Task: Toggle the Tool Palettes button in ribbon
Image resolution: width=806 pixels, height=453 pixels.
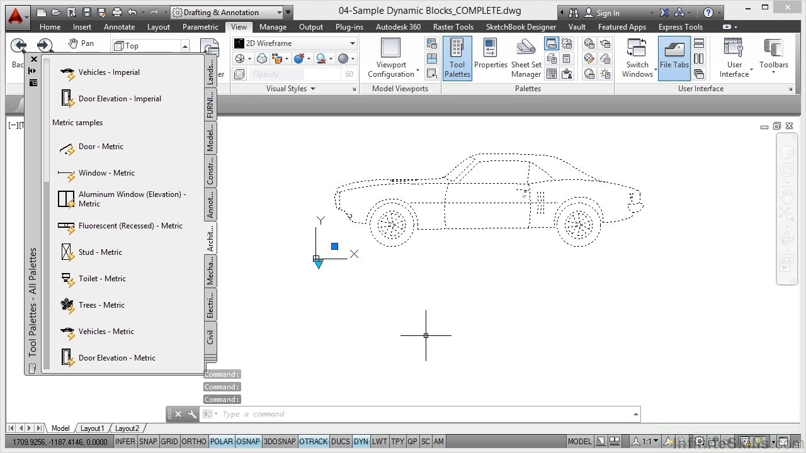Action: 457,59
